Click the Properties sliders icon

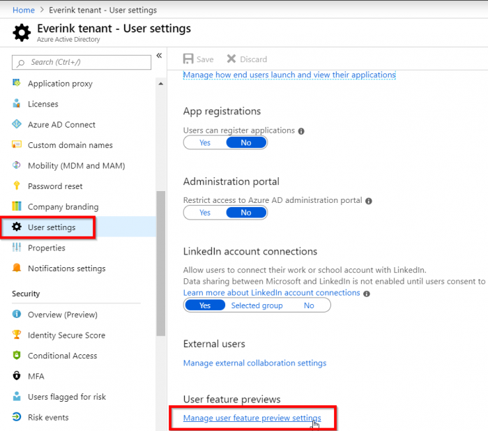tap(17, 248)
